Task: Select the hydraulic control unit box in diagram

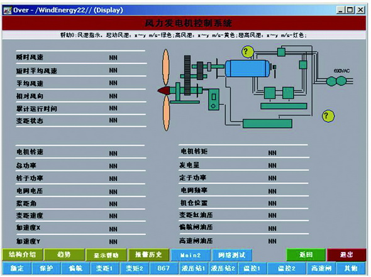Action: 214,99
